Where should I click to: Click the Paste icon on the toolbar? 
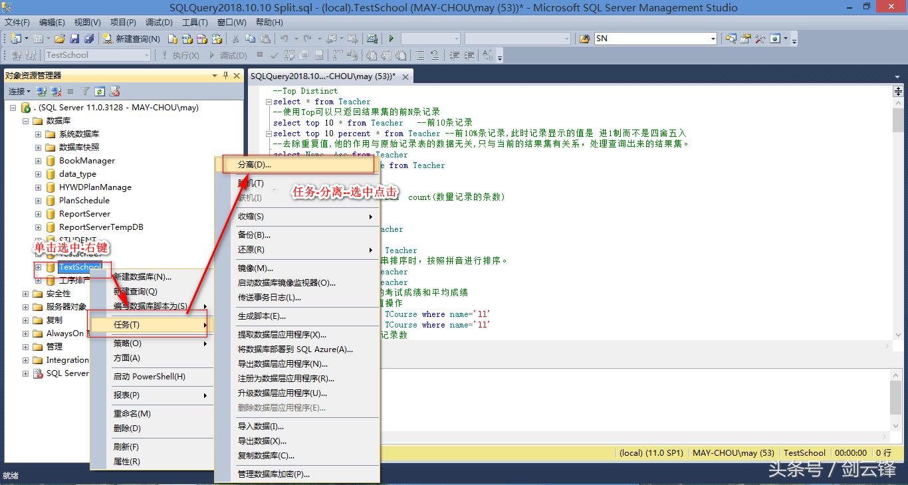click(267, 38)
